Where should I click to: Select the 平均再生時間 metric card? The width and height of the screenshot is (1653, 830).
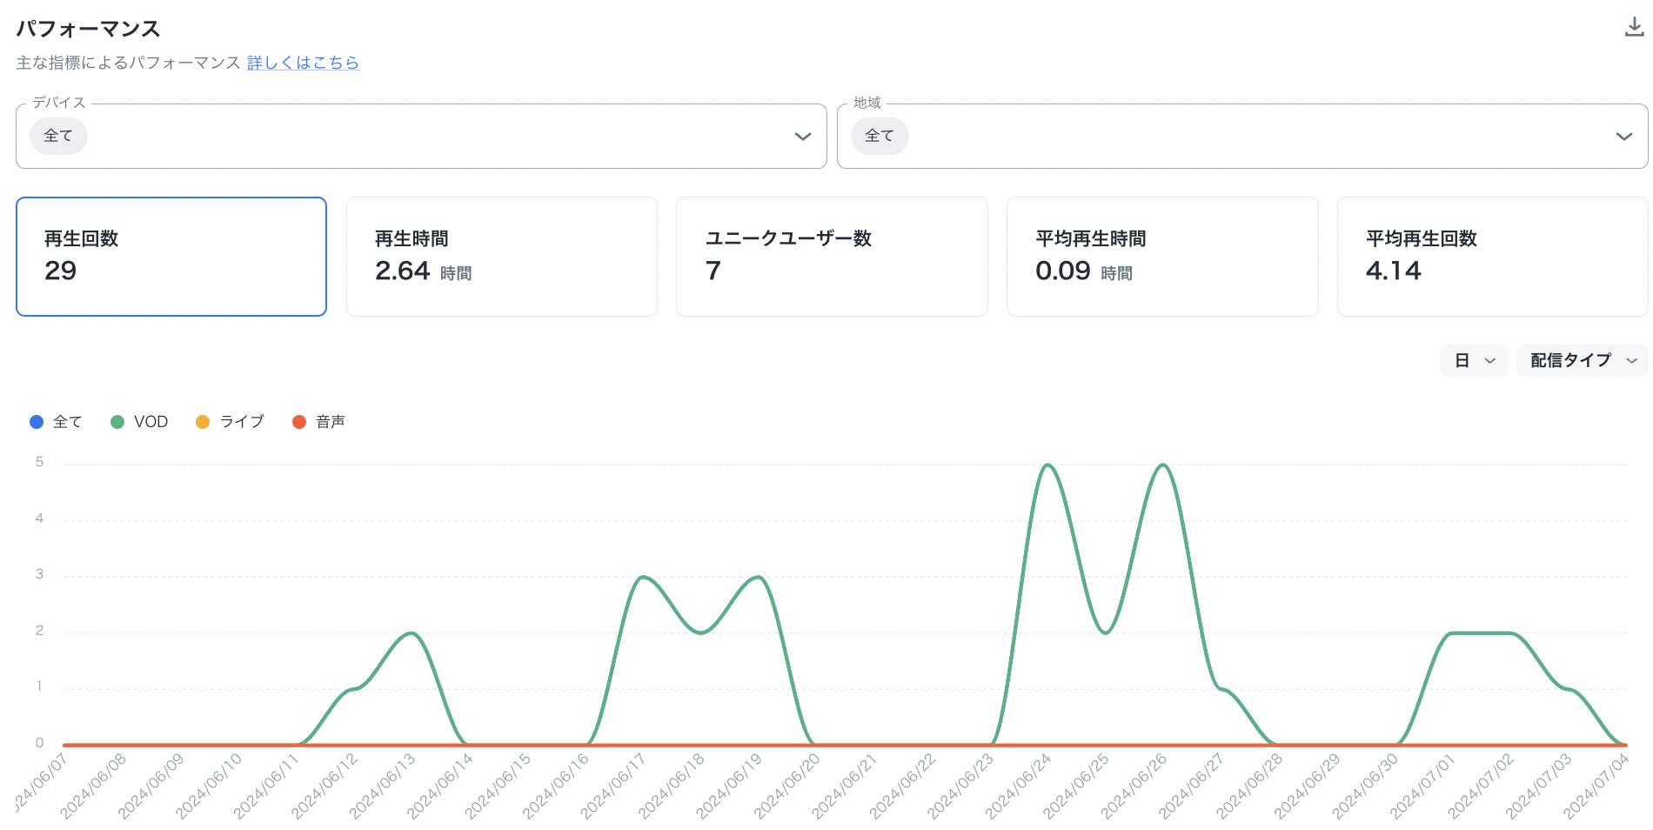(x=1161, y=257)
